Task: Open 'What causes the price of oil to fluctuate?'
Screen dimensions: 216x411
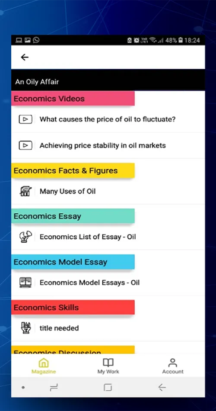Action: [108, 119]
